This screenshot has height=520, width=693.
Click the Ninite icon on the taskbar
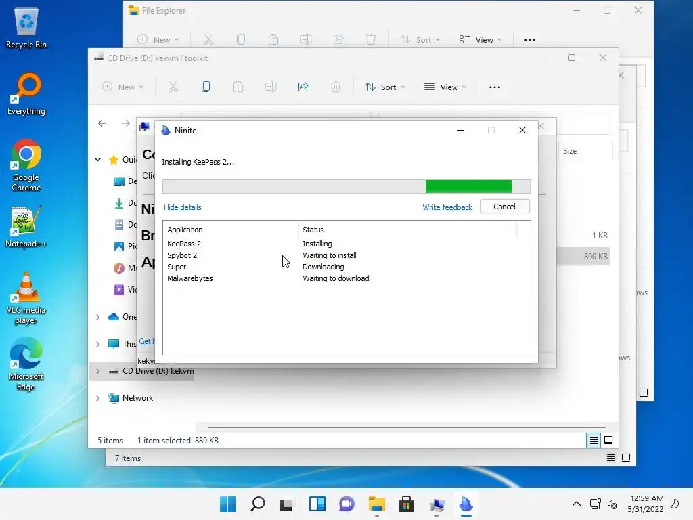466,504
